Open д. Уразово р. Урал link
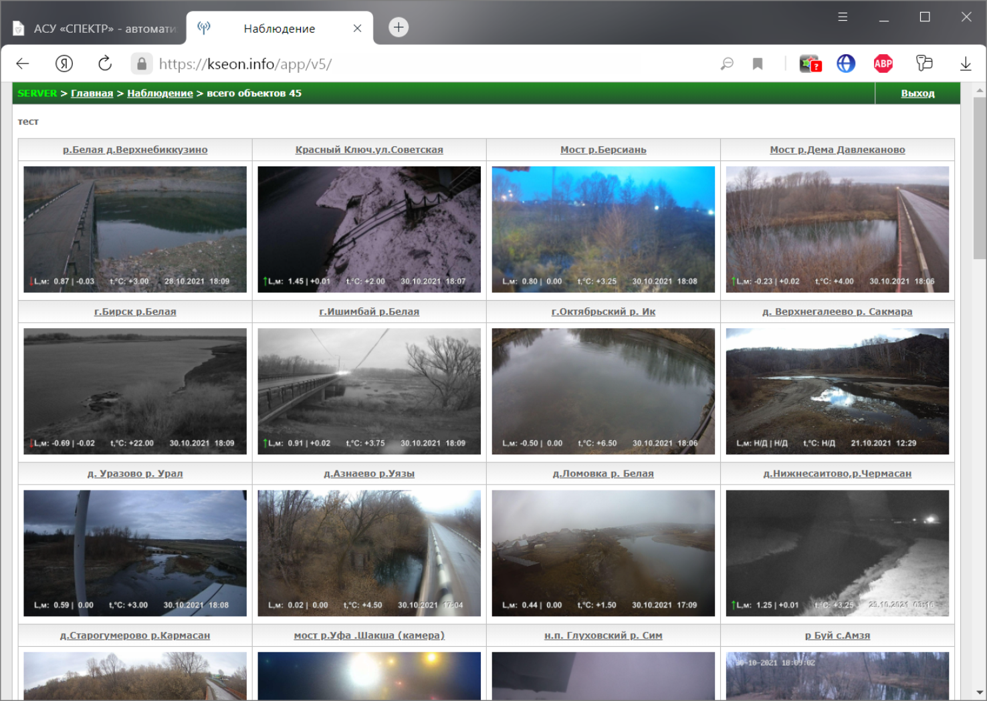Screen dimensions: 987x701 [135, 473]
